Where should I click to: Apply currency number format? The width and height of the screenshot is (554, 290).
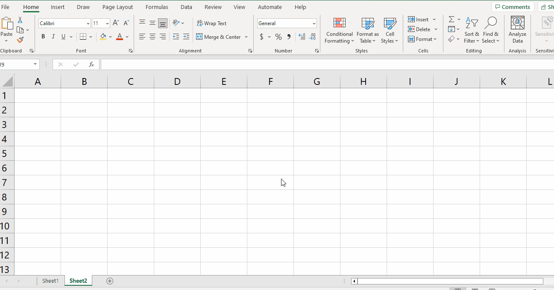(x=261, y=37)
